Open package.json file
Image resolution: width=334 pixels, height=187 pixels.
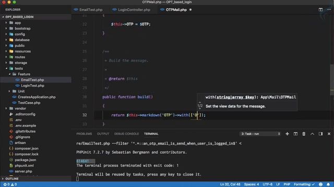pos(25,160)
